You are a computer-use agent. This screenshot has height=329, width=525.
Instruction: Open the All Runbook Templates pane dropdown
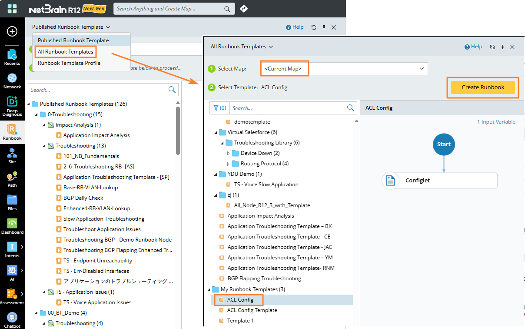(242, 47)
